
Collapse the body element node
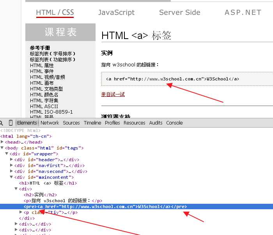coord(2,148)
